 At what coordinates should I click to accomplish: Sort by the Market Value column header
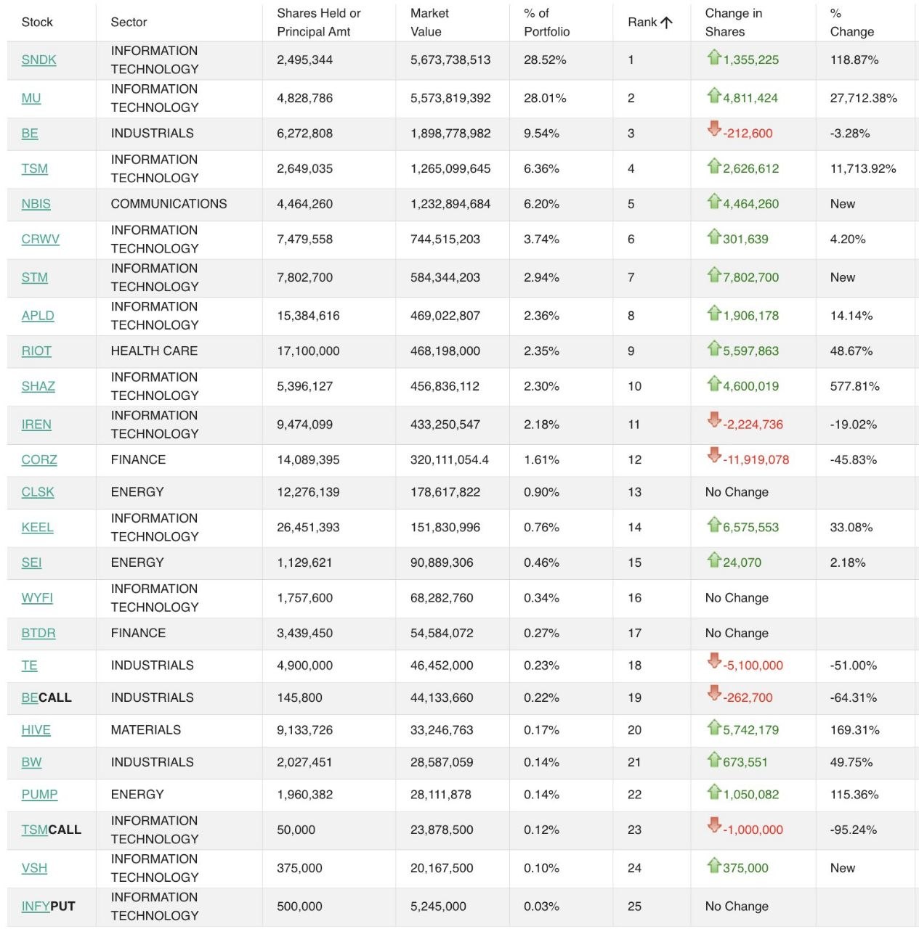[429, 22]
